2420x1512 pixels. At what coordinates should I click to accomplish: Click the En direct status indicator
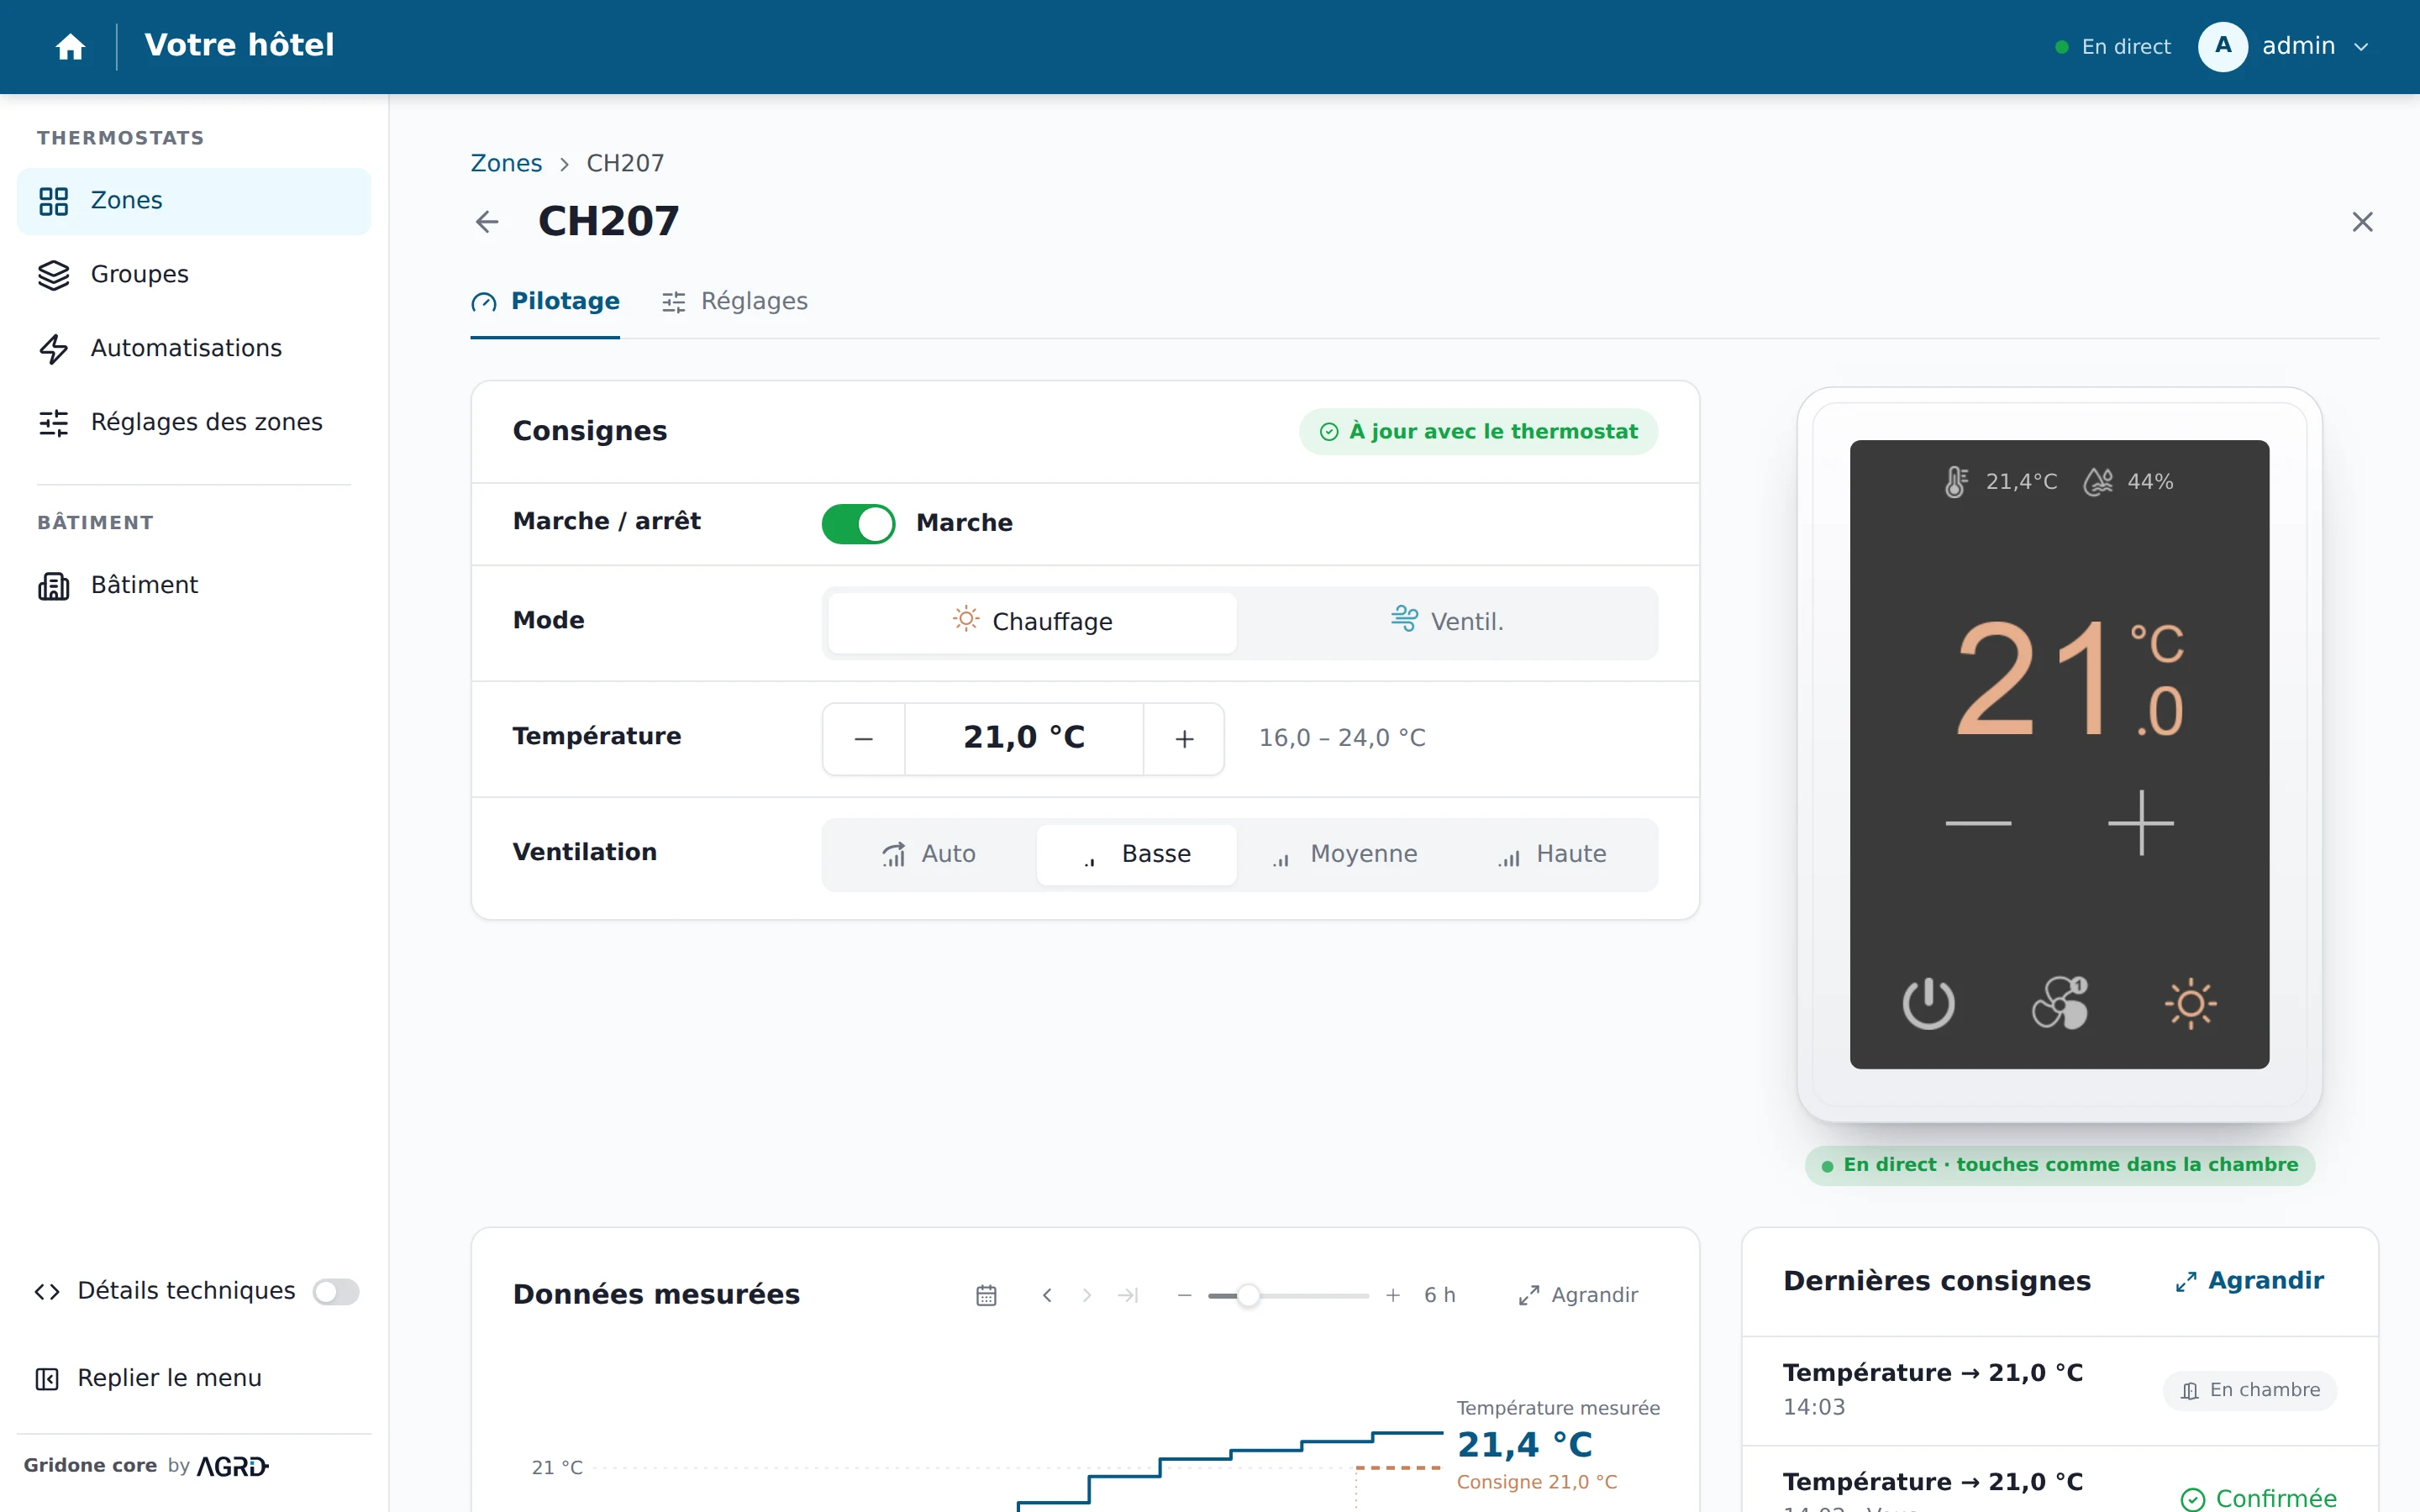2112,47
